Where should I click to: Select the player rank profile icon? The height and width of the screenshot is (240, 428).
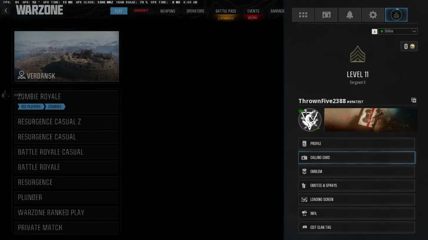pos(396,15)
